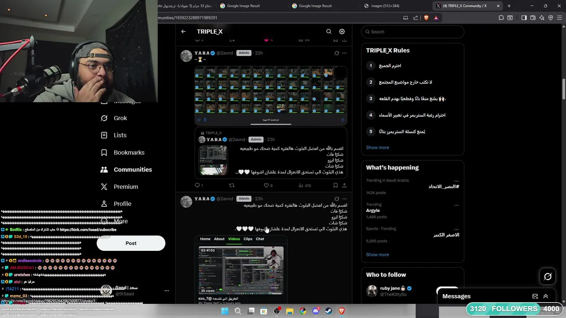The height and width of the screenshot is (318, 566).
Task: Open Profile in the sidebar
Action: [x=116, y=204]
